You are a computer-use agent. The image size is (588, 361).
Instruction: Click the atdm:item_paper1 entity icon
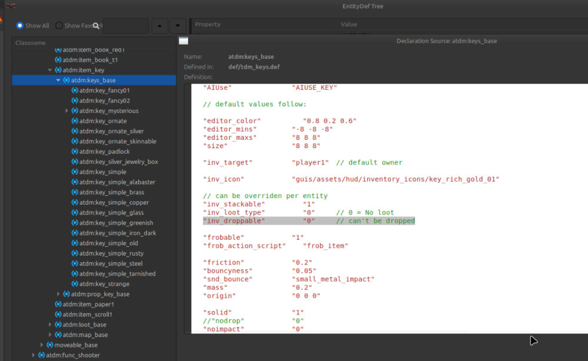[x=58, y=305]
